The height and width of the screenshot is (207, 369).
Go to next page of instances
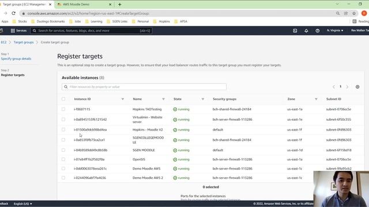click(347, 87)
